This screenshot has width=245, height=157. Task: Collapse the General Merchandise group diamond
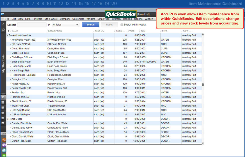point(7,36)
